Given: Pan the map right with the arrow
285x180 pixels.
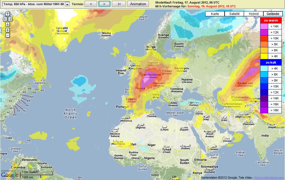Looking at the screenshot, I should tap(10, 19).
